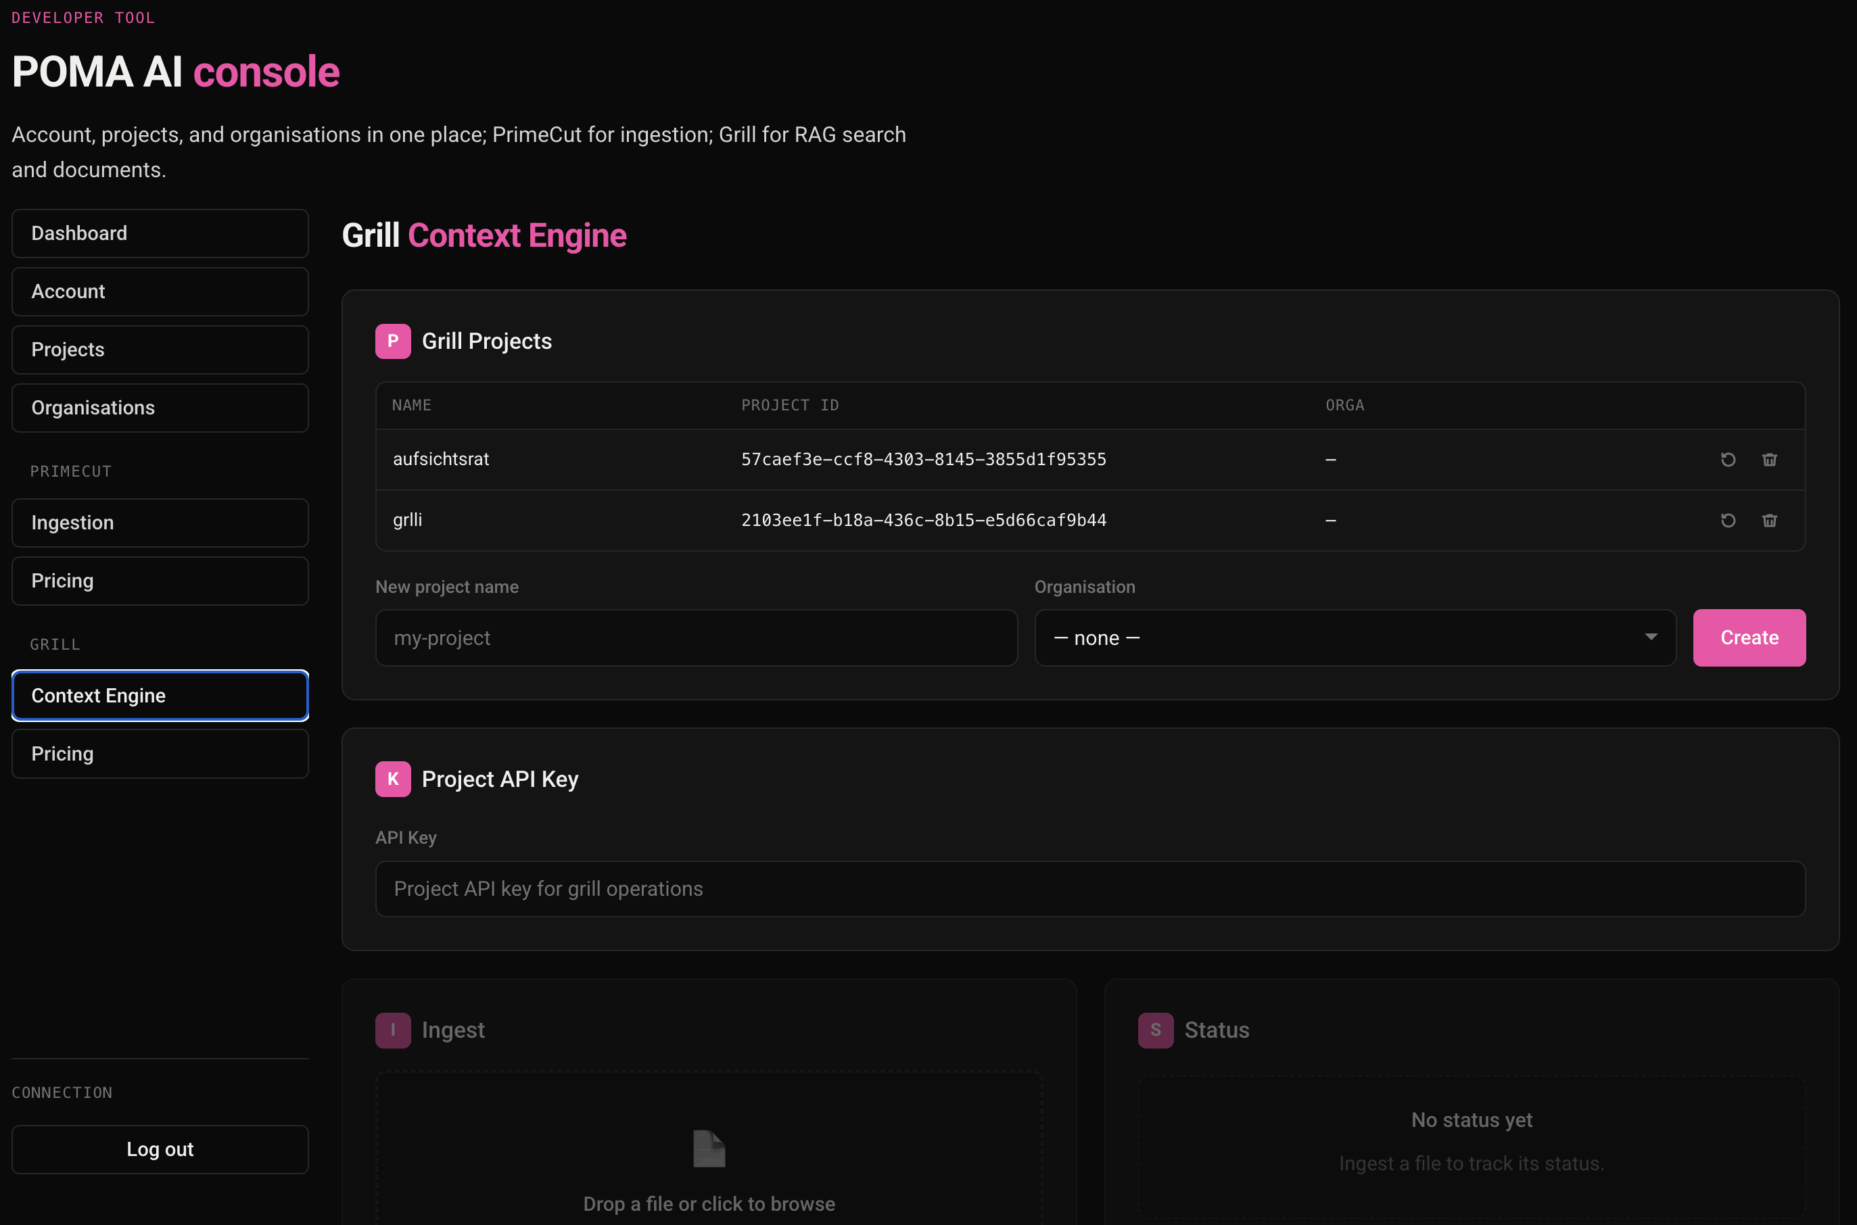The image size is (1857, 1225).
Task: Open the Pricing page under Grill
Action: pyautogui.click(x=160, y=754)
